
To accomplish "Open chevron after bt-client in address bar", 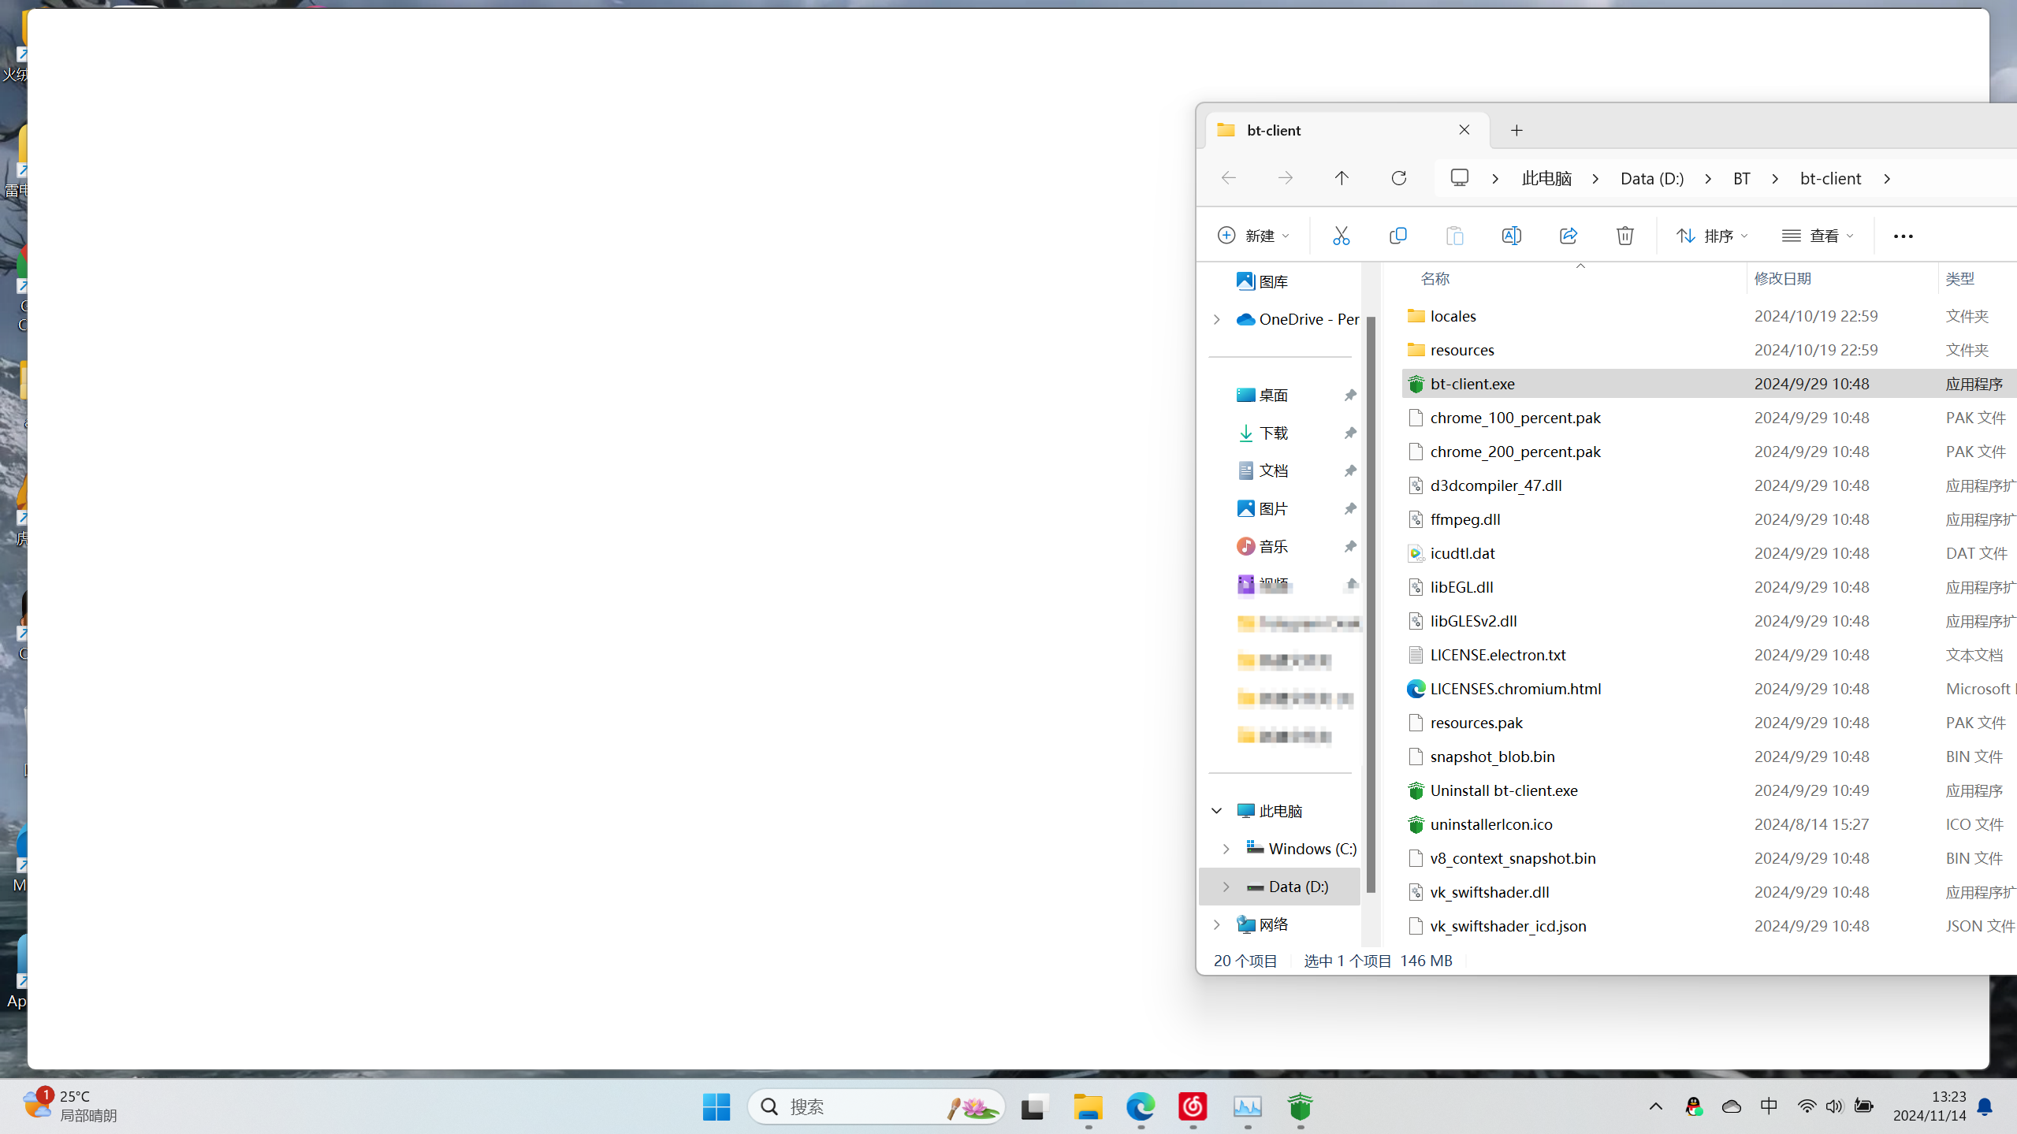I will pos(1887,179).
